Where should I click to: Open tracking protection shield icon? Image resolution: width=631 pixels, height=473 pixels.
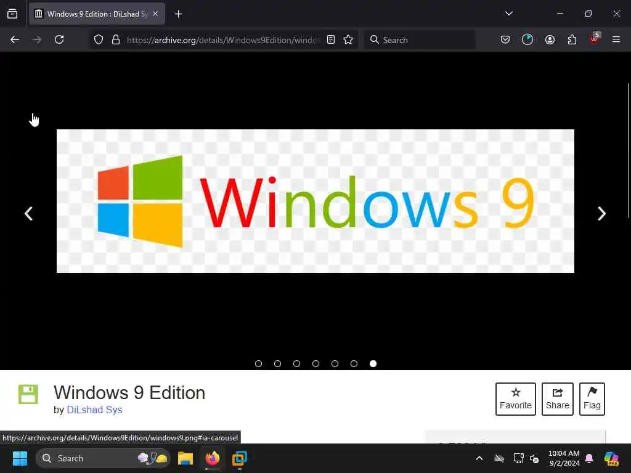(99, 39)
